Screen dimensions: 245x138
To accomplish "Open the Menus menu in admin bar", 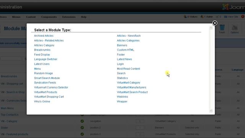I will (x=16, y=17).
